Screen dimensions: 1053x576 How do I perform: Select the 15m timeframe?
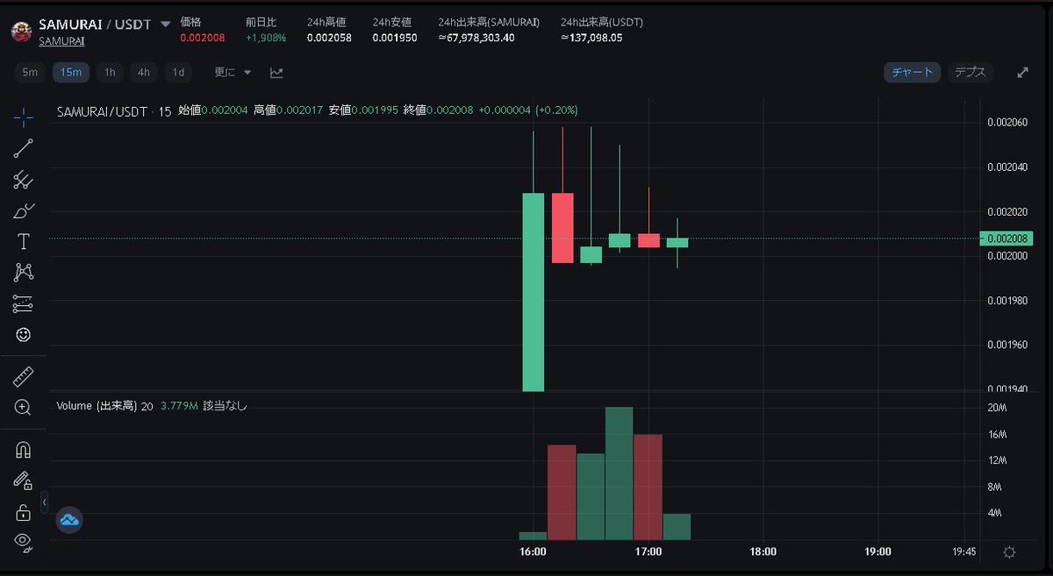click(x=70, y=73)
